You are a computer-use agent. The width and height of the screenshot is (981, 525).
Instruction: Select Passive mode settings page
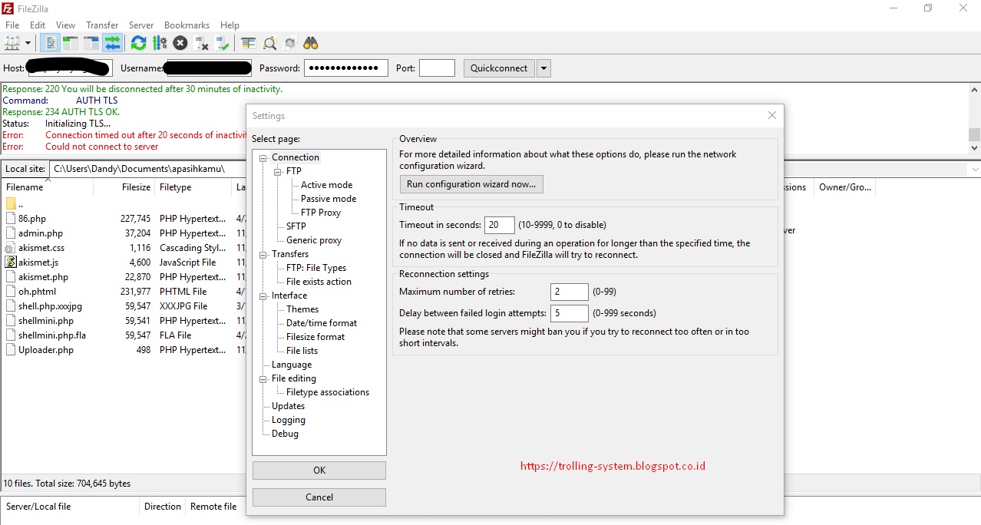point(329,199)
